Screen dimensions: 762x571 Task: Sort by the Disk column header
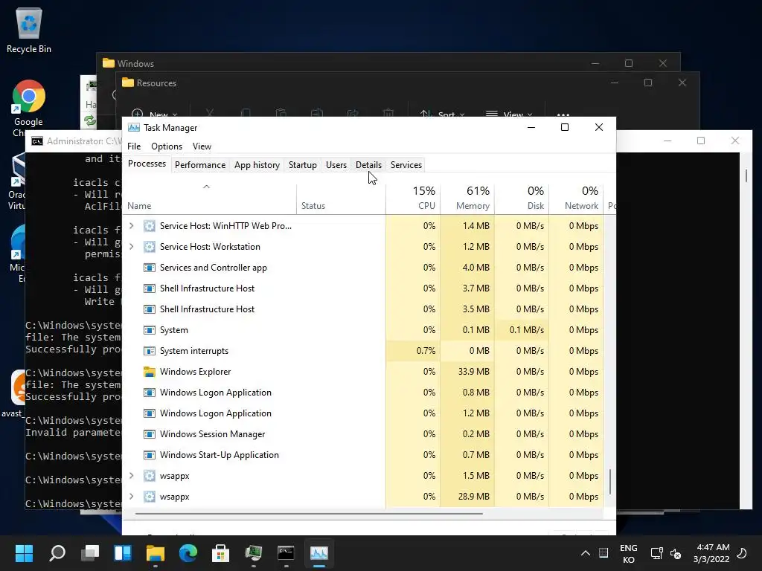(x=522, y=198)
